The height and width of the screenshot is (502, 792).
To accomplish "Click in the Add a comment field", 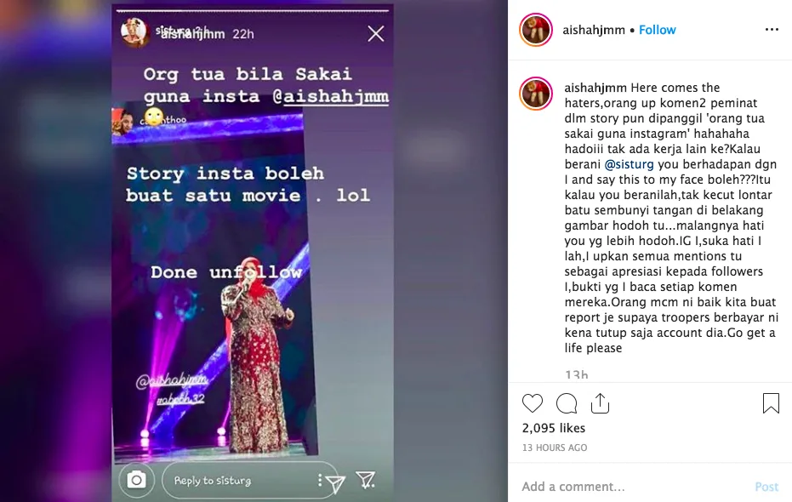I will click(631, 487).
